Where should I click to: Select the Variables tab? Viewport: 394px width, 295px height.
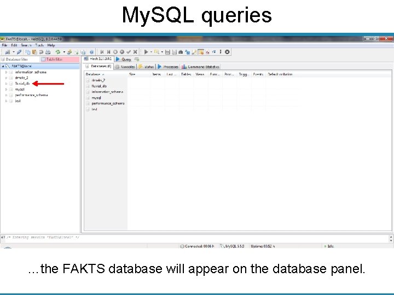(125, 67)
